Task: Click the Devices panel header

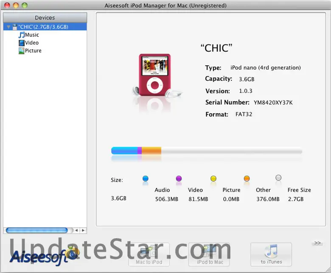Action: point(45,18)
